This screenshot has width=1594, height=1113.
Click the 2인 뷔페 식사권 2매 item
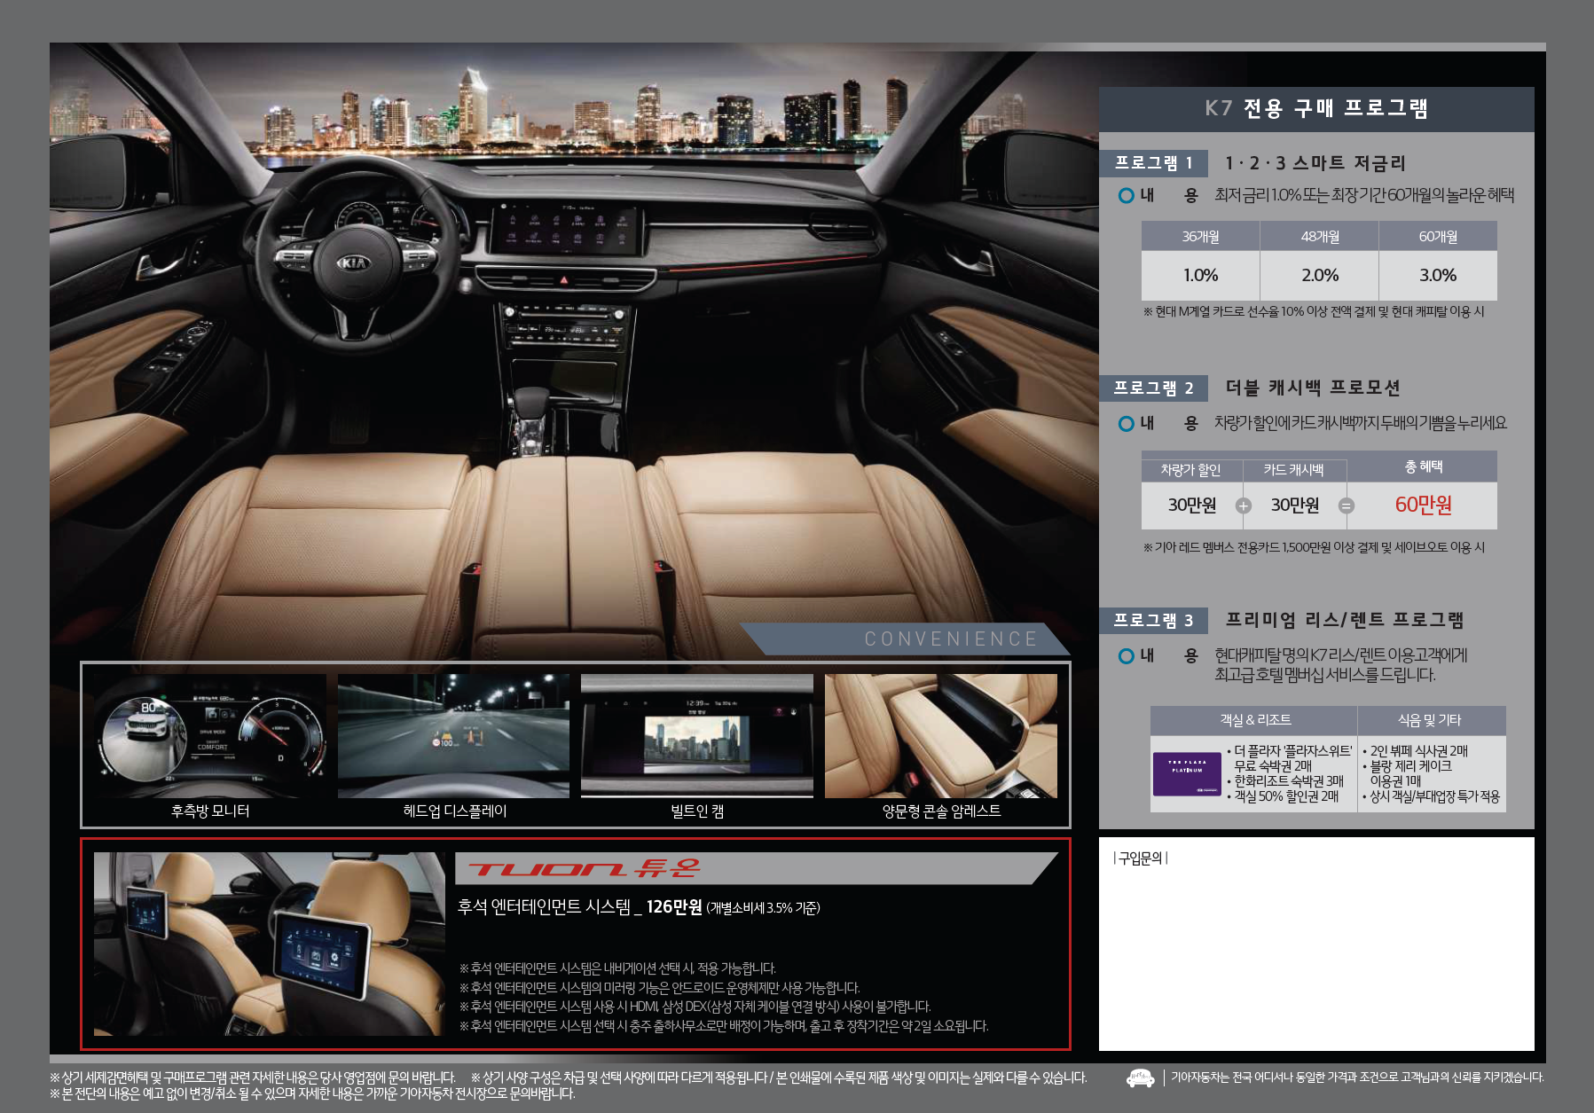pyautogui.click(x=1418, y=751)
